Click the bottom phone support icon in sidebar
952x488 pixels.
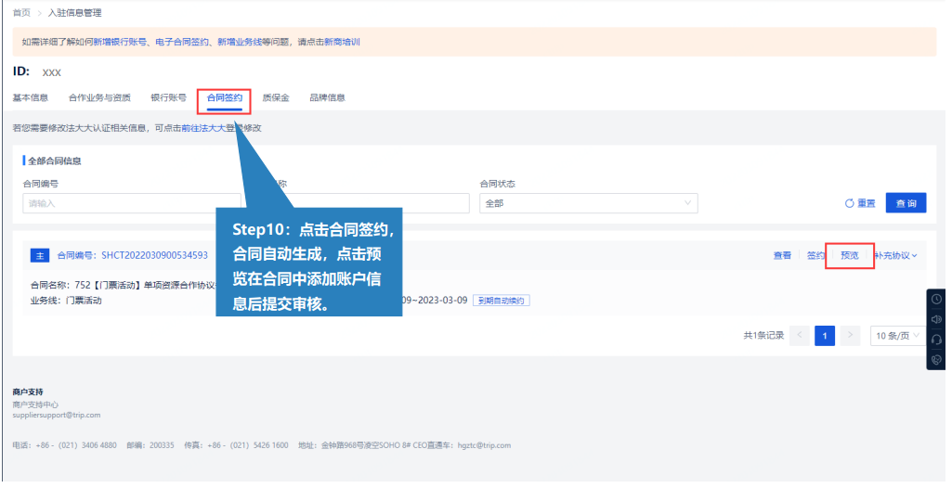point(936,360)
